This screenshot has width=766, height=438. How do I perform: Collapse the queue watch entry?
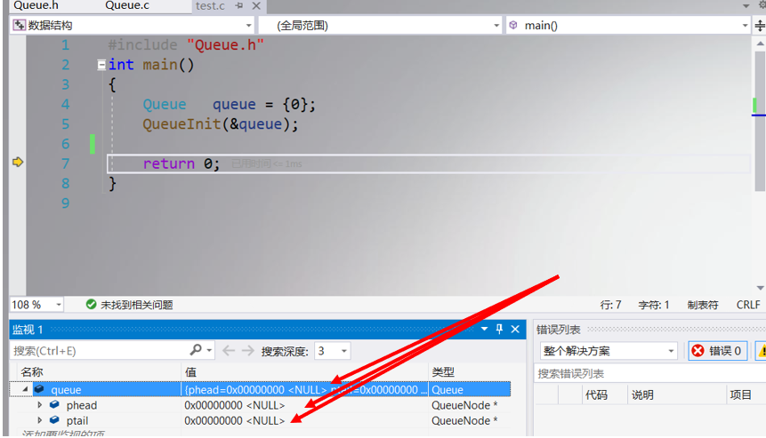25,389
